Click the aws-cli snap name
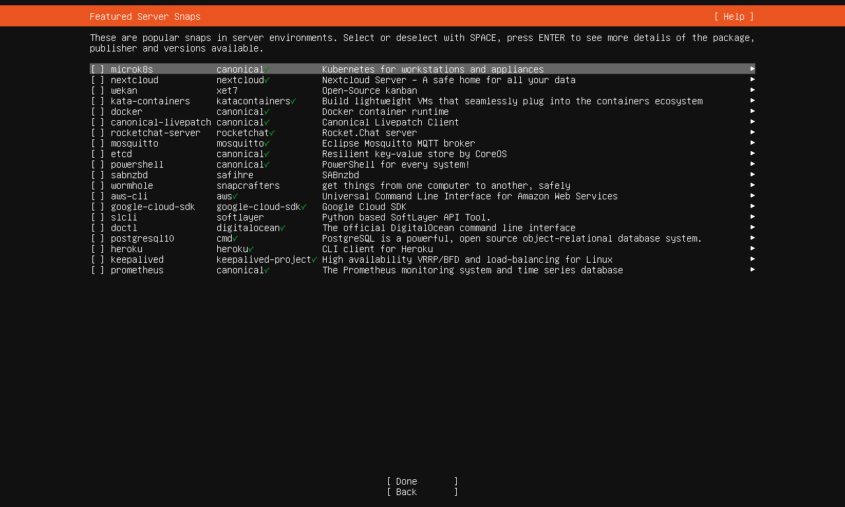This screenshot has width=845, height=507. pos(129,196)
